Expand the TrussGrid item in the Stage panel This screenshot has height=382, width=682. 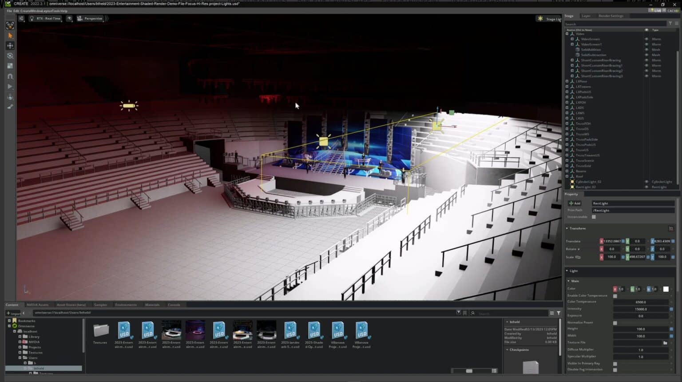click(x=567, y=166)
